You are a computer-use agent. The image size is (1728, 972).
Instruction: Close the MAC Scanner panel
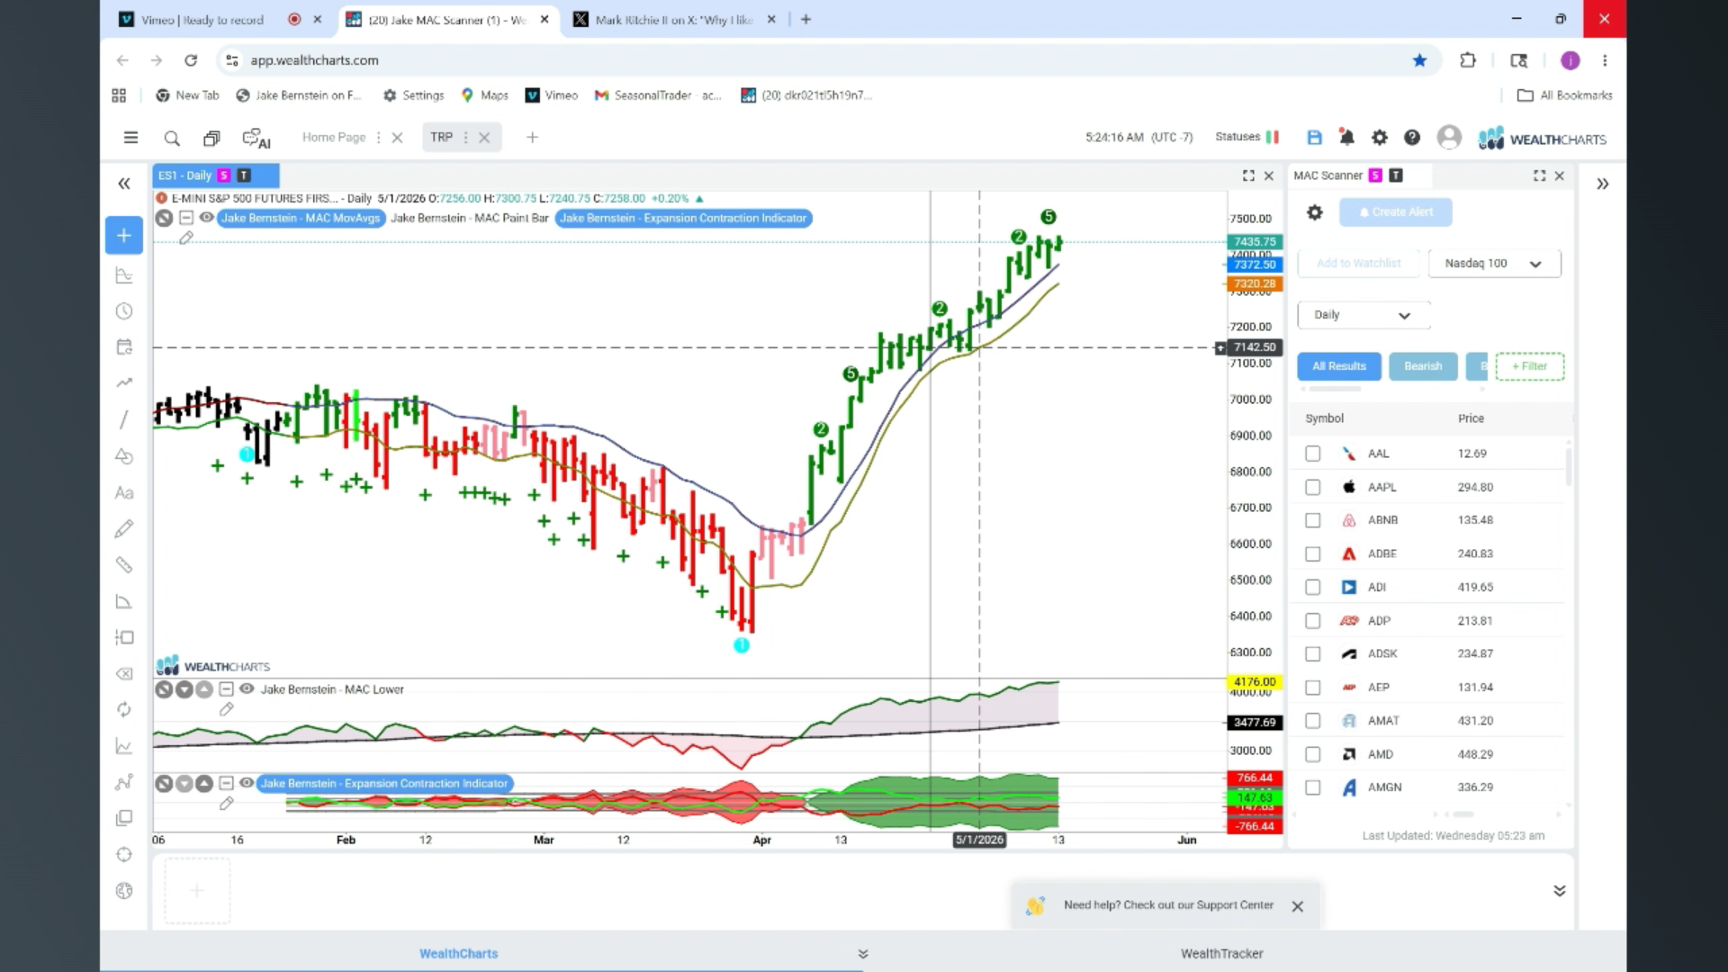pos(1560,175)
